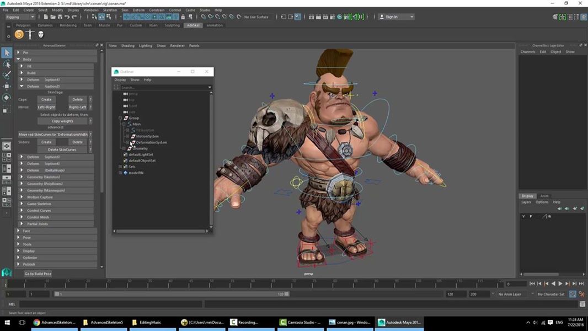Expand the Build section
The height and width of the screenshot is (331, 588).
coord(22,73)
